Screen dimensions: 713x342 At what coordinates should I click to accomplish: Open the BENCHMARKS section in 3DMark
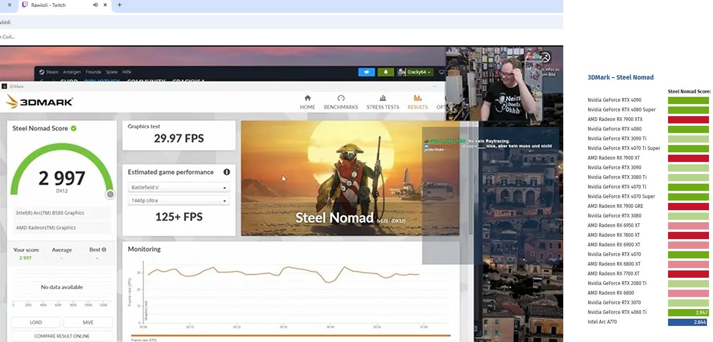click(341, 102)
